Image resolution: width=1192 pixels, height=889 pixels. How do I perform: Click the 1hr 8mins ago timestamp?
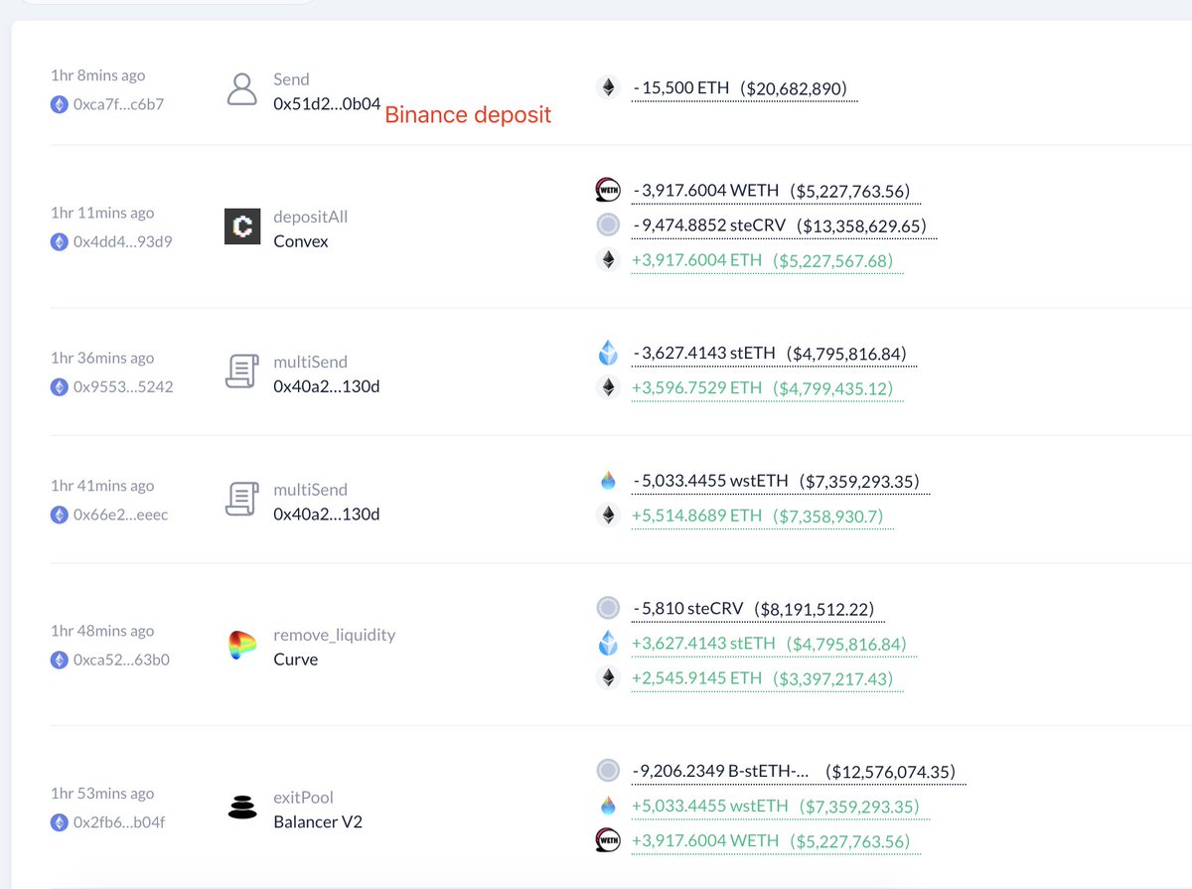[x=97, y=75]
